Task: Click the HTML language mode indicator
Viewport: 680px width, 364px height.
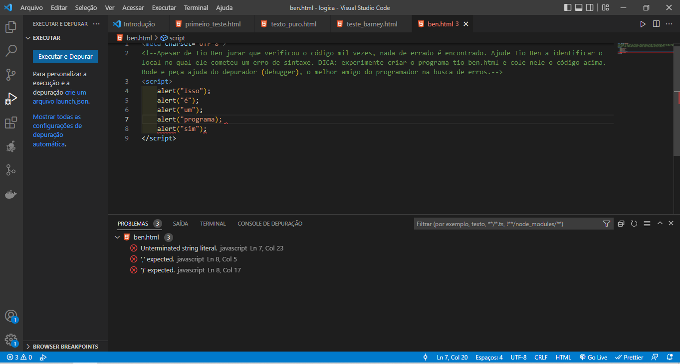Action: tap(563, 358)
